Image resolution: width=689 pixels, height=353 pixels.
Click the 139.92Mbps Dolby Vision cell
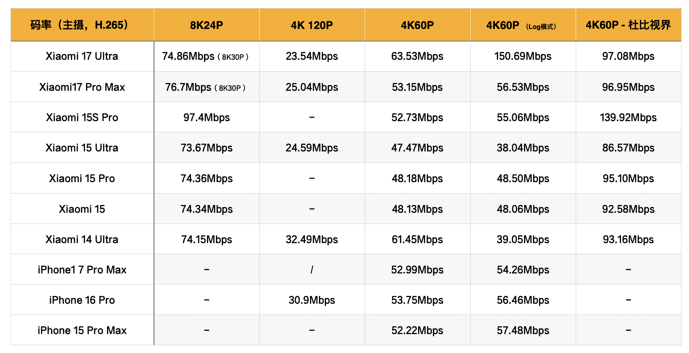point(628,117)
